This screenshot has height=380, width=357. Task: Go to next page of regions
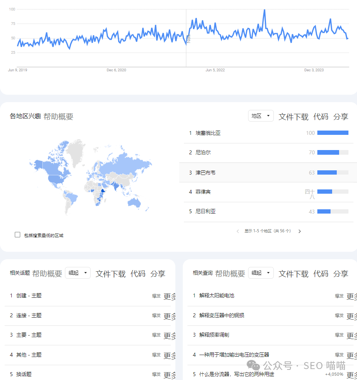[300, 231]
